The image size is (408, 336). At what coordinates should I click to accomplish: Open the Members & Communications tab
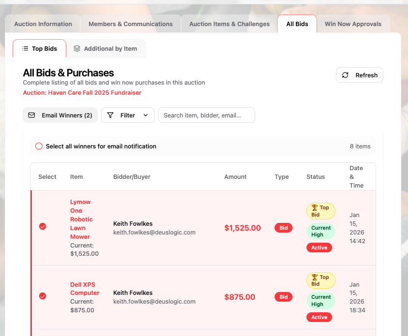(x=131, y=24)
